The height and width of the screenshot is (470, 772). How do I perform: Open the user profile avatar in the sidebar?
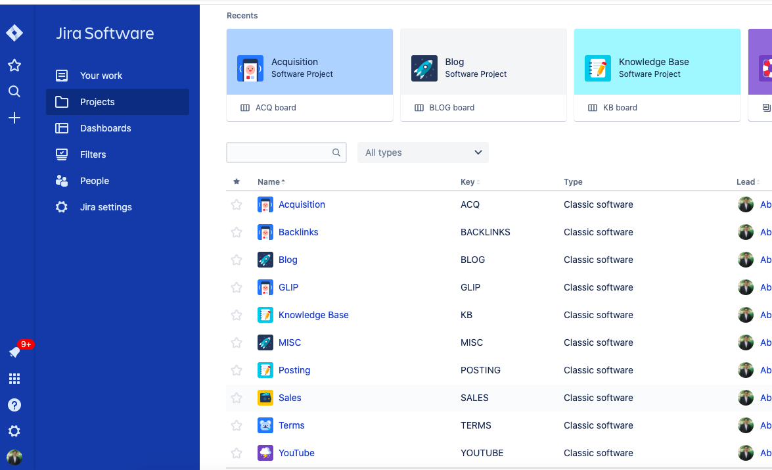14,458
